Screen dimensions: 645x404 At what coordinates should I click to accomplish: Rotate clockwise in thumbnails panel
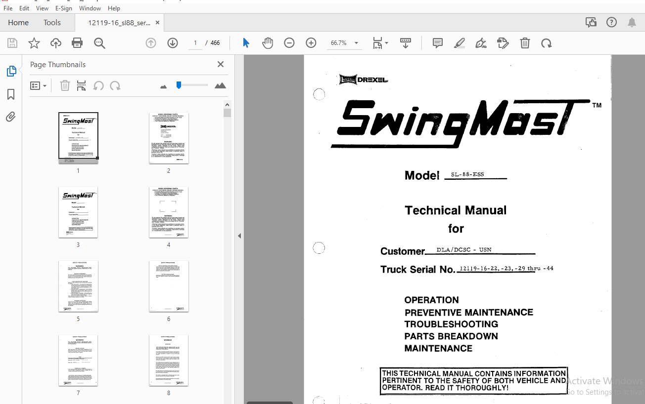115,86
